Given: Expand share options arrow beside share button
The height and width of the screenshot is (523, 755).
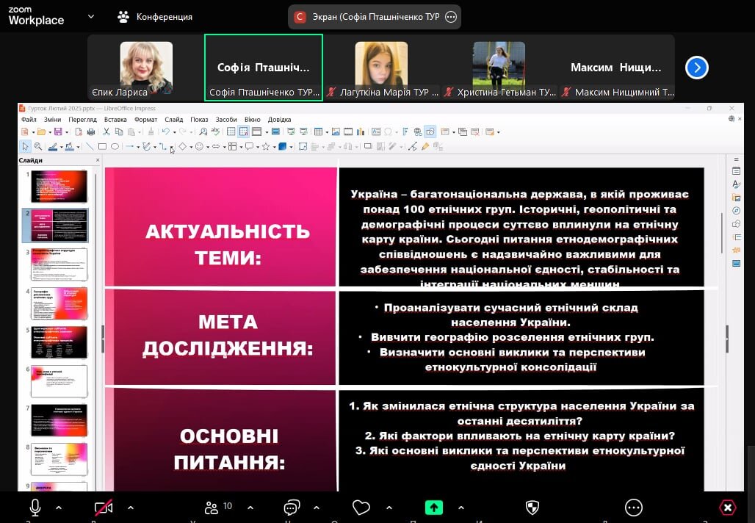Looking at the screenshot, I should tap(461, 508).
